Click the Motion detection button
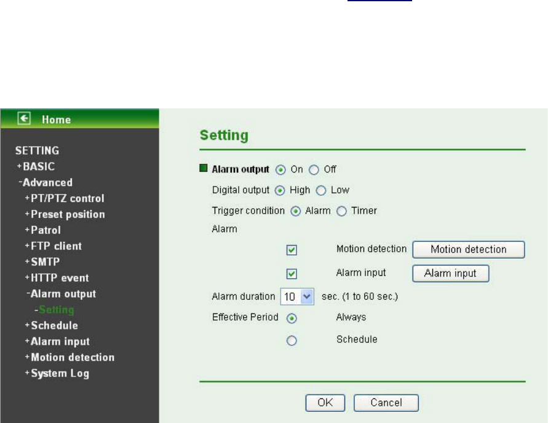This screenshot has height=423, width=548. 469,249
